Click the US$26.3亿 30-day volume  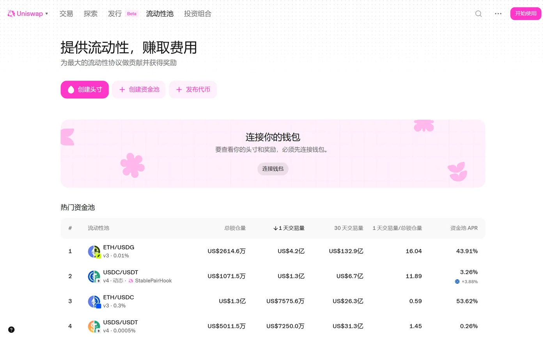tap(348, 301)
